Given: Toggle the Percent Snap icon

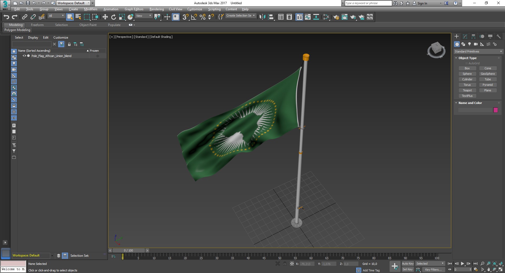Looking at the screenshot, I should (x=203, y=17).
